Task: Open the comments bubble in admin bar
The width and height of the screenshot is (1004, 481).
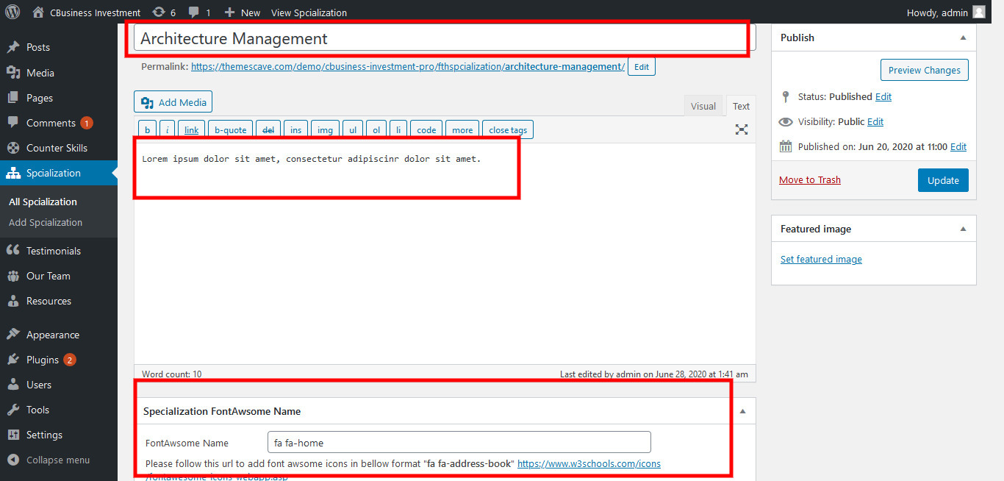Action: coord(193,13)
